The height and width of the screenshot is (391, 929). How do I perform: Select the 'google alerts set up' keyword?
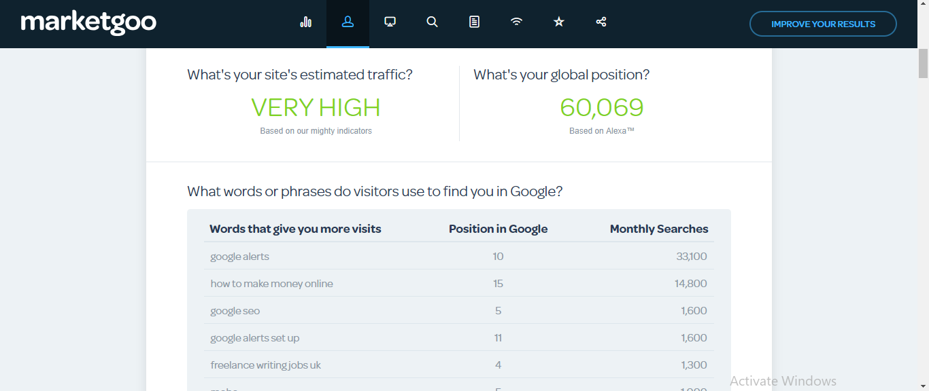(x=254, y=338)
